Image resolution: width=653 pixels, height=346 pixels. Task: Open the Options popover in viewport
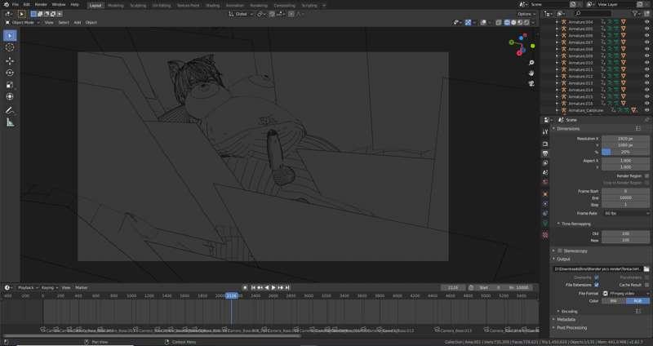(526, 14)
